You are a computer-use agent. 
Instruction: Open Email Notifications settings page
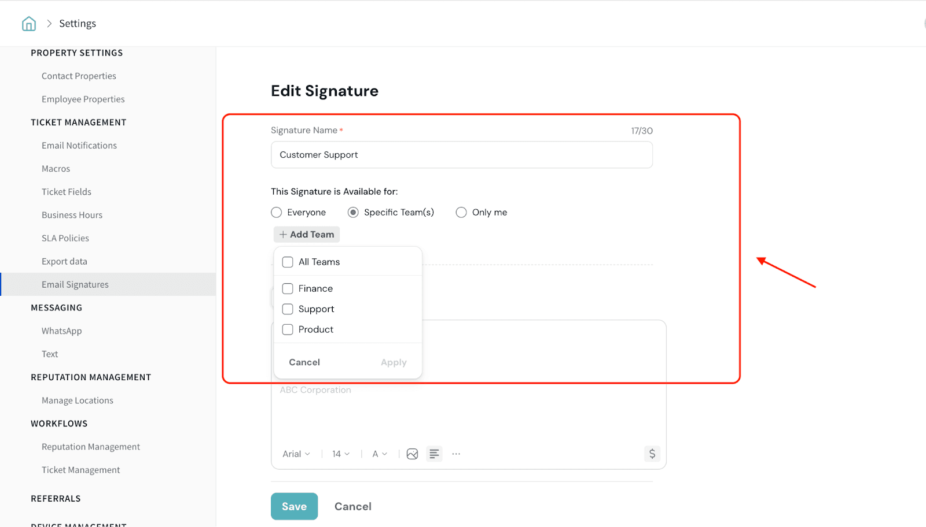click(79, 146)
